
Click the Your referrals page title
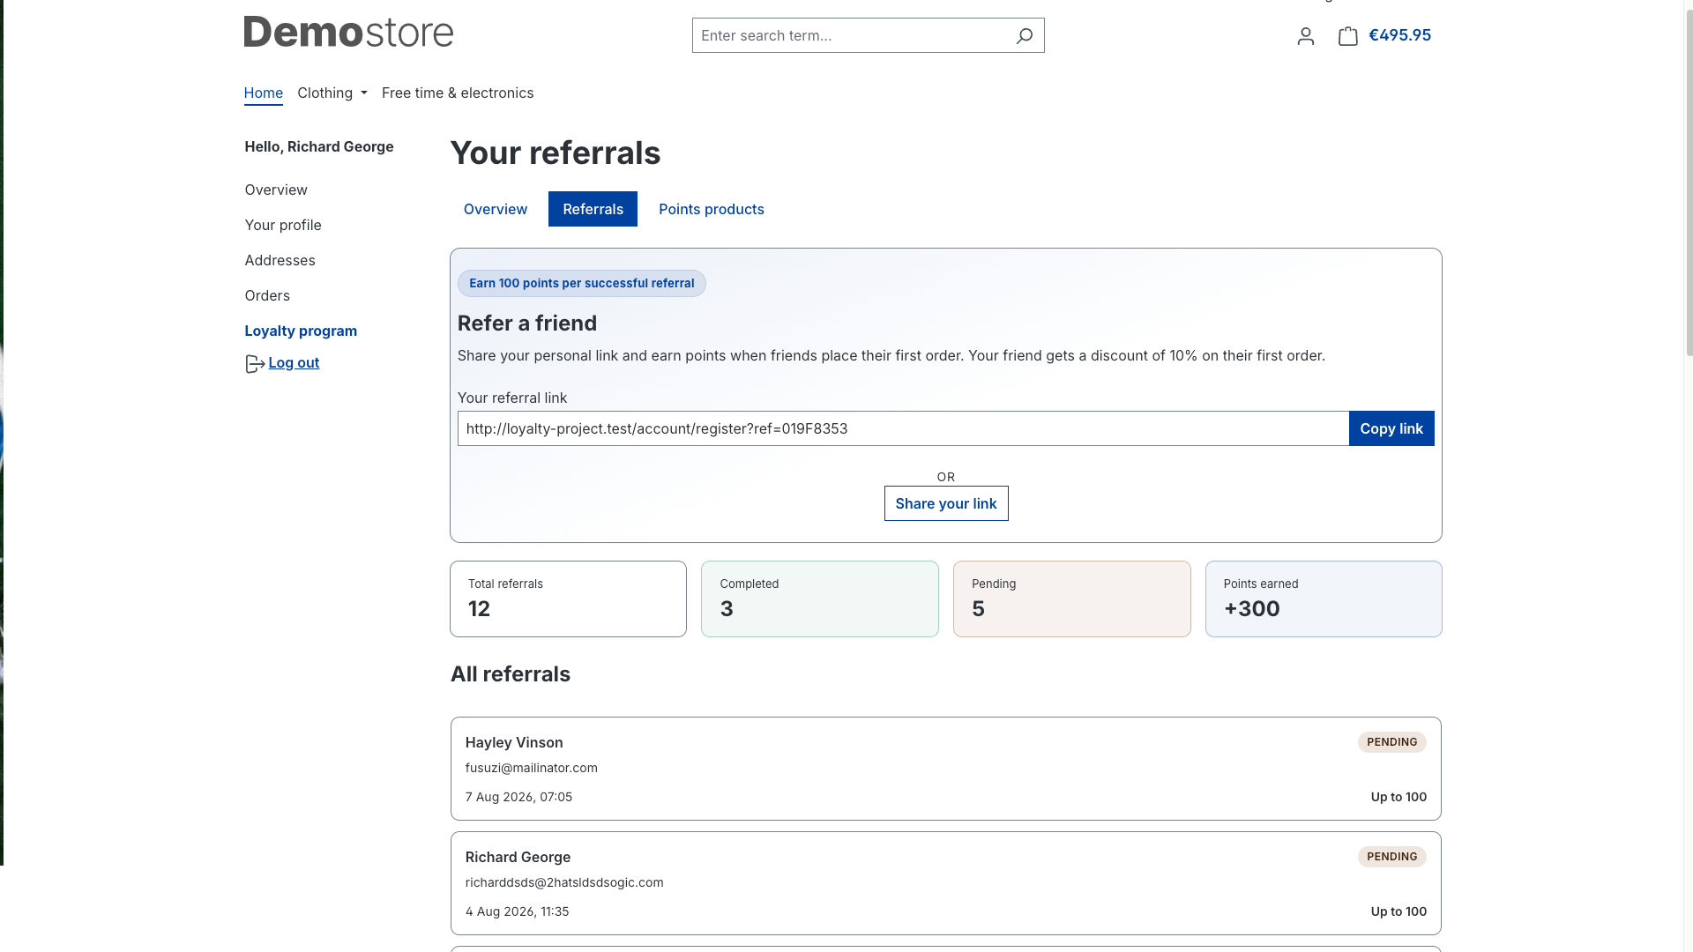tap(556, 153)
